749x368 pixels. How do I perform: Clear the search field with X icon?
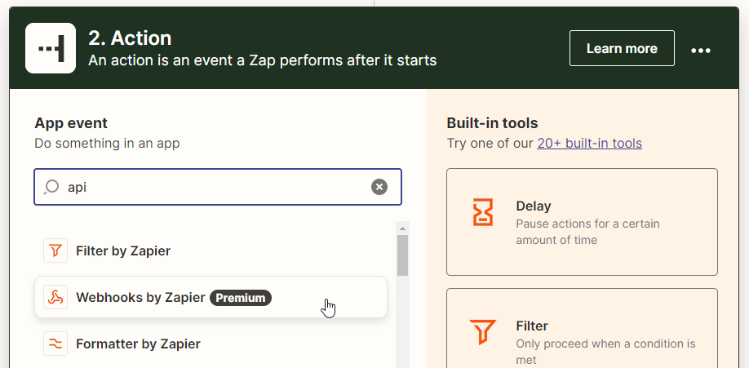(379, 187)
